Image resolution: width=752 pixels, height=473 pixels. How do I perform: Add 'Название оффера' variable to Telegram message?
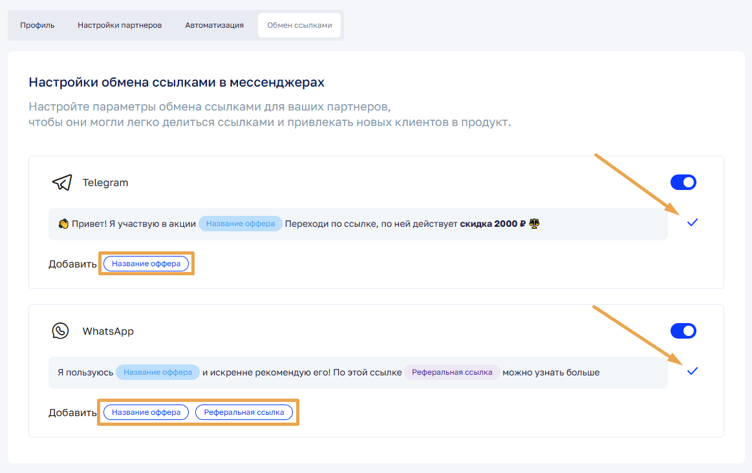(146, 264)
